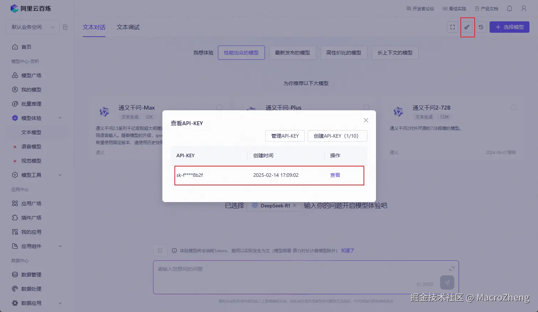Select 语音模型 in sidebar

pos(31,147)
